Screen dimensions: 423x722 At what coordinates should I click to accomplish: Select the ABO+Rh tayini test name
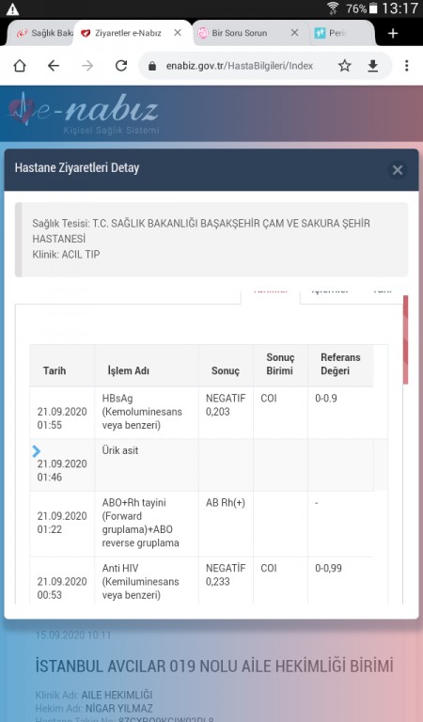pos(140,523)
